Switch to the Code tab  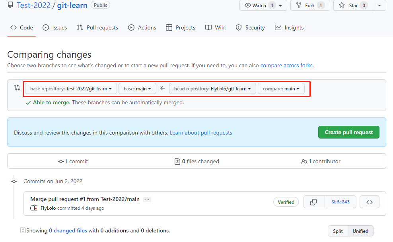tap(21, 27)
